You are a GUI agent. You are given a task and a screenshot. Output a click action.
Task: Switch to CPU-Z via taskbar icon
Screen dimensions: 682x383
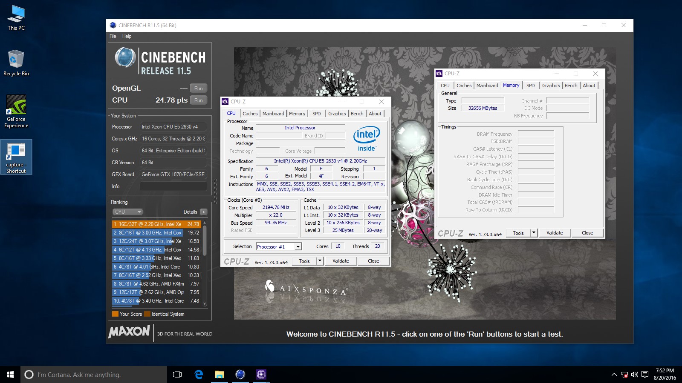261,374
